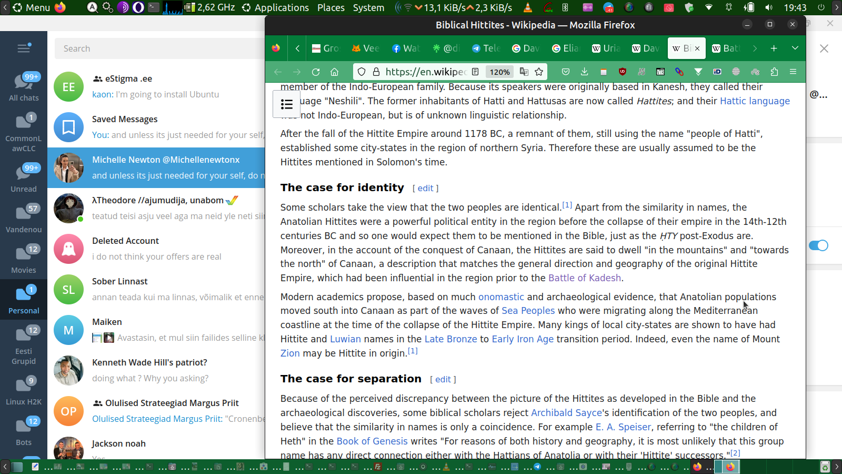Click the Telegram Search field
The width and height of the screenshot is (842, 474).
tap(158, 48)
